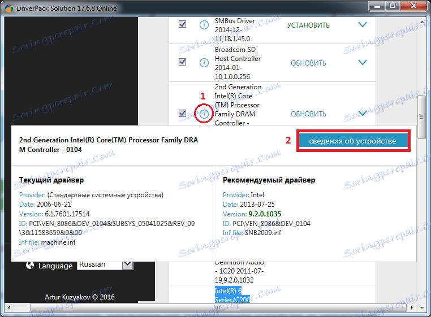
Task: Click the сведения об устройстве button
Action: (x=353, y=141)
